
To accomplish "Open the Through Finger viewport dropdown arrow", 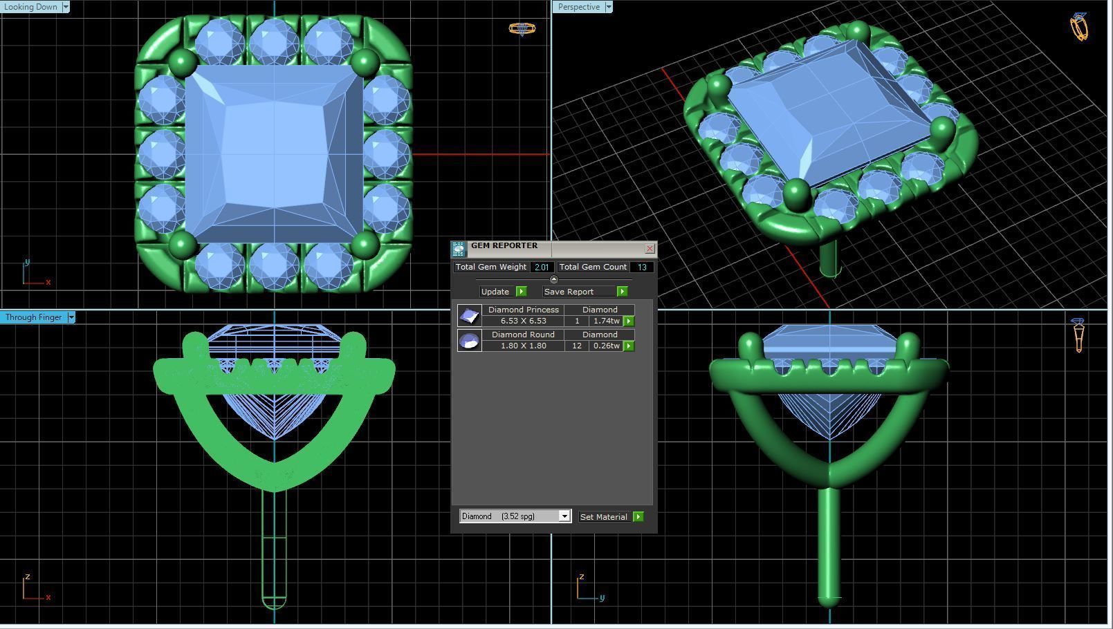I will tap(71, 317).
